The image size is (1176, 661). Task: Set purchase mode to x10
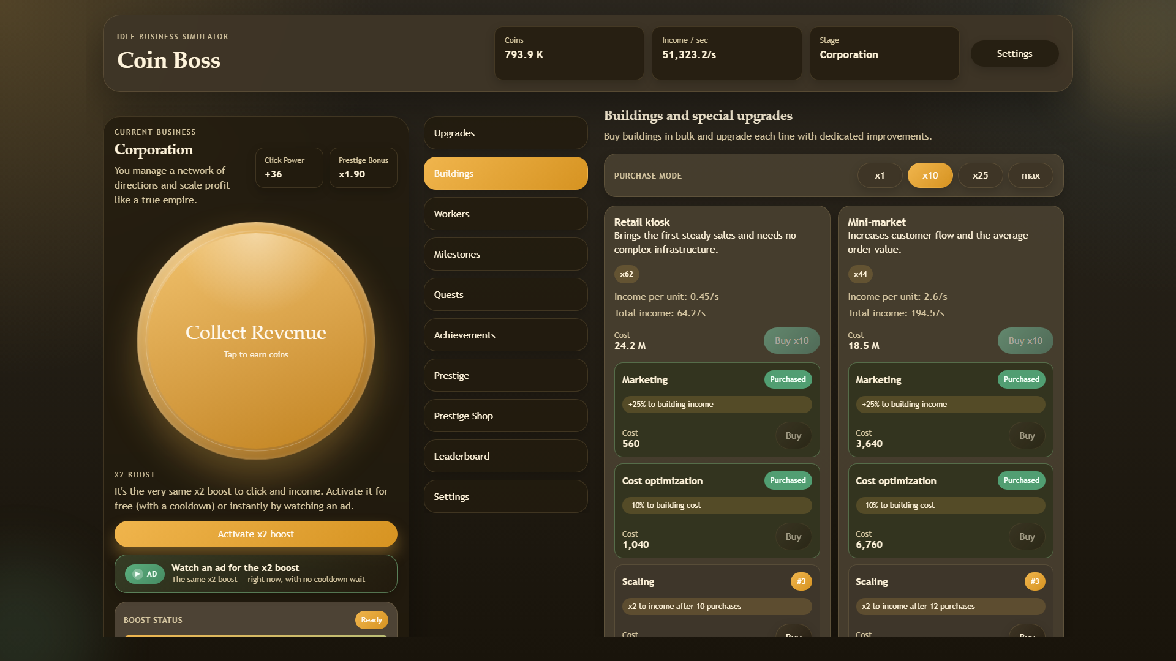coord(930,176)
